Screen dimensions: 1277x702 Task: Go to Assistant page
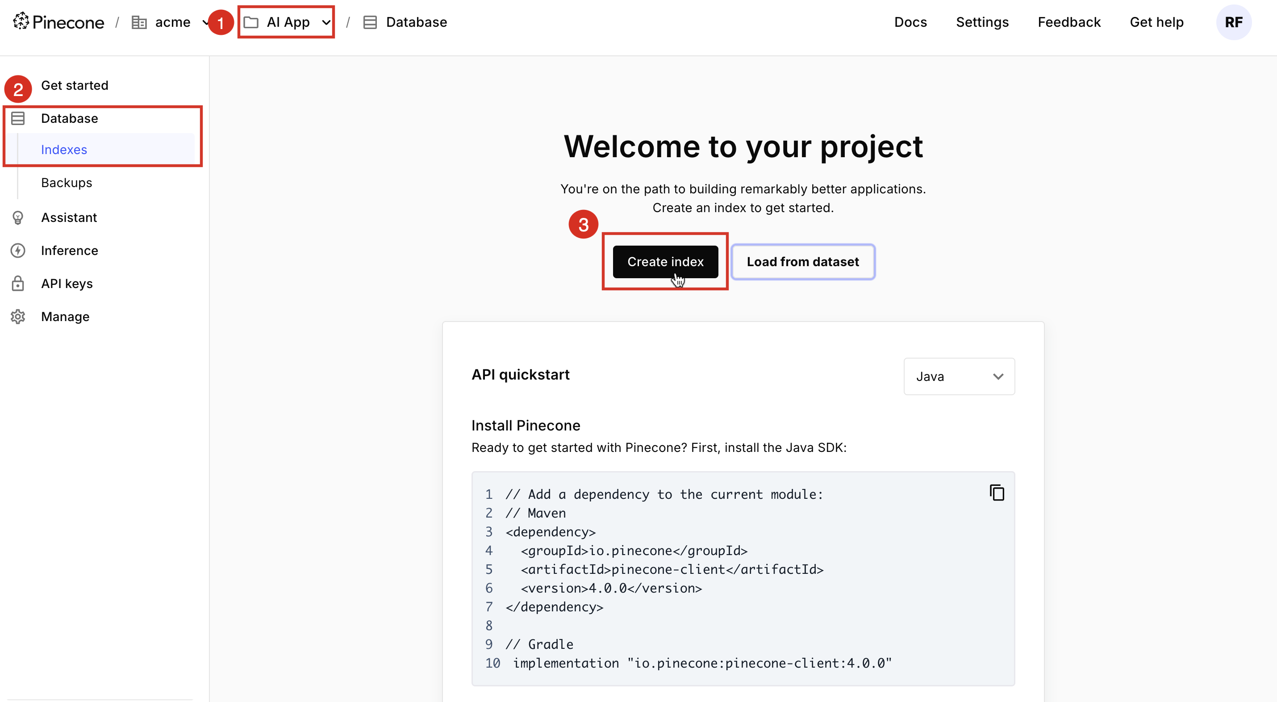(69, 217)
